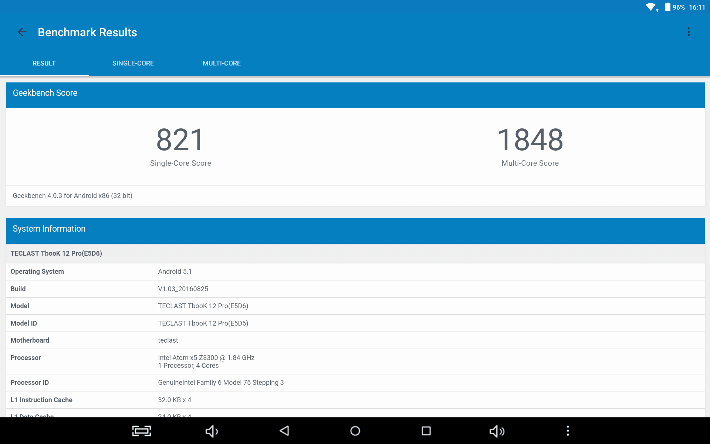Image resolution: width=710 pixels, height=444 pixels.
Task: Tap the Wi-Fi status icon
Action: click(652, 7)
